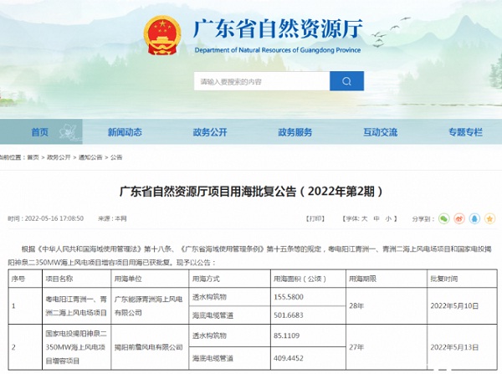The image size is (502, 374).
Task: Click the site title 广东省自然资源厅
Action: 278,28
